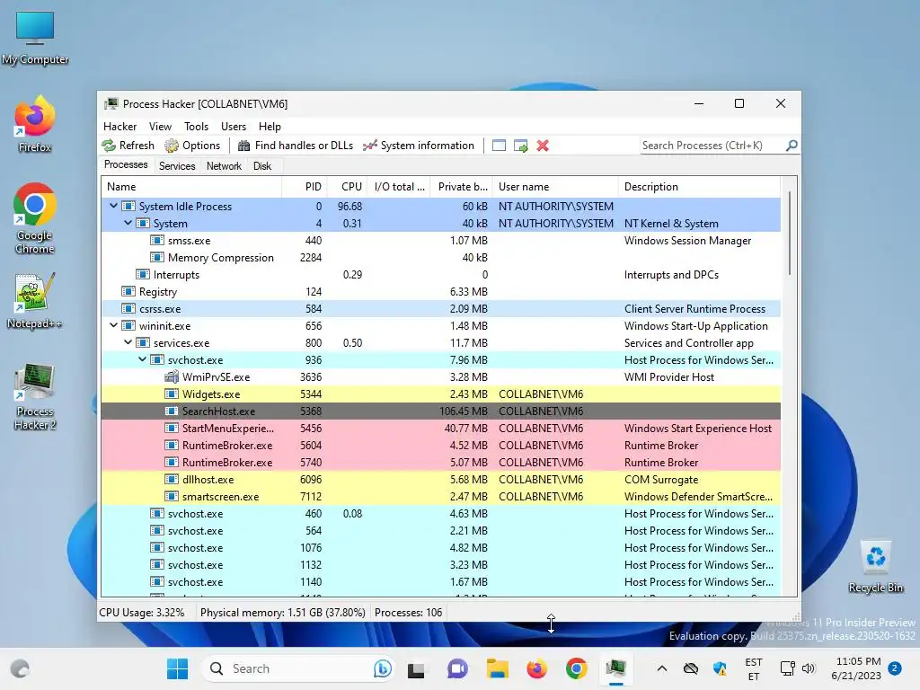This screenshot has width=920, height=690.
Task: Sort by User name column header
Action: click(x=555, y=187)
